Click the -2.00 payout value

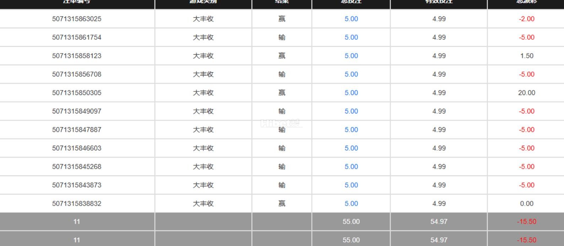click(526, 19)
